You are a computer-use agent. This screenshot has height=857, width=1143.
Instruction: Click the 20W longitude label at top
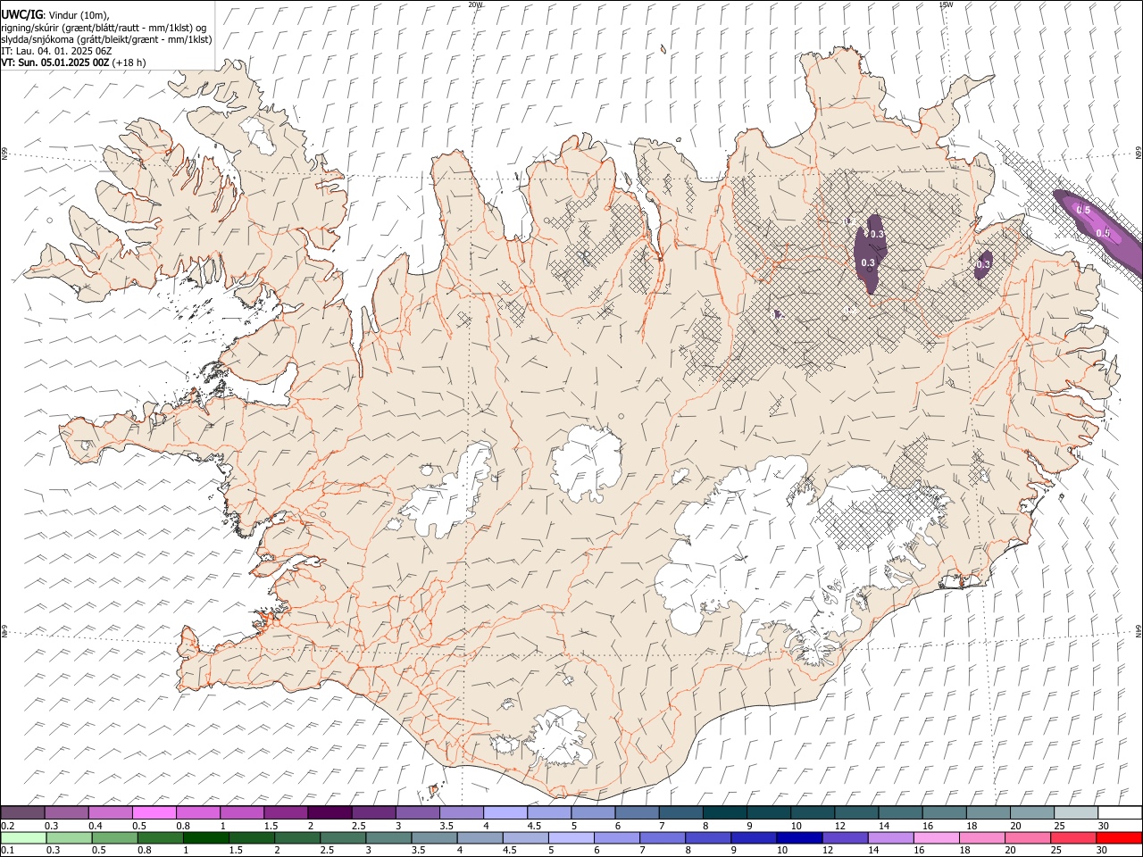pyautogui.click(x=475, y=4)
